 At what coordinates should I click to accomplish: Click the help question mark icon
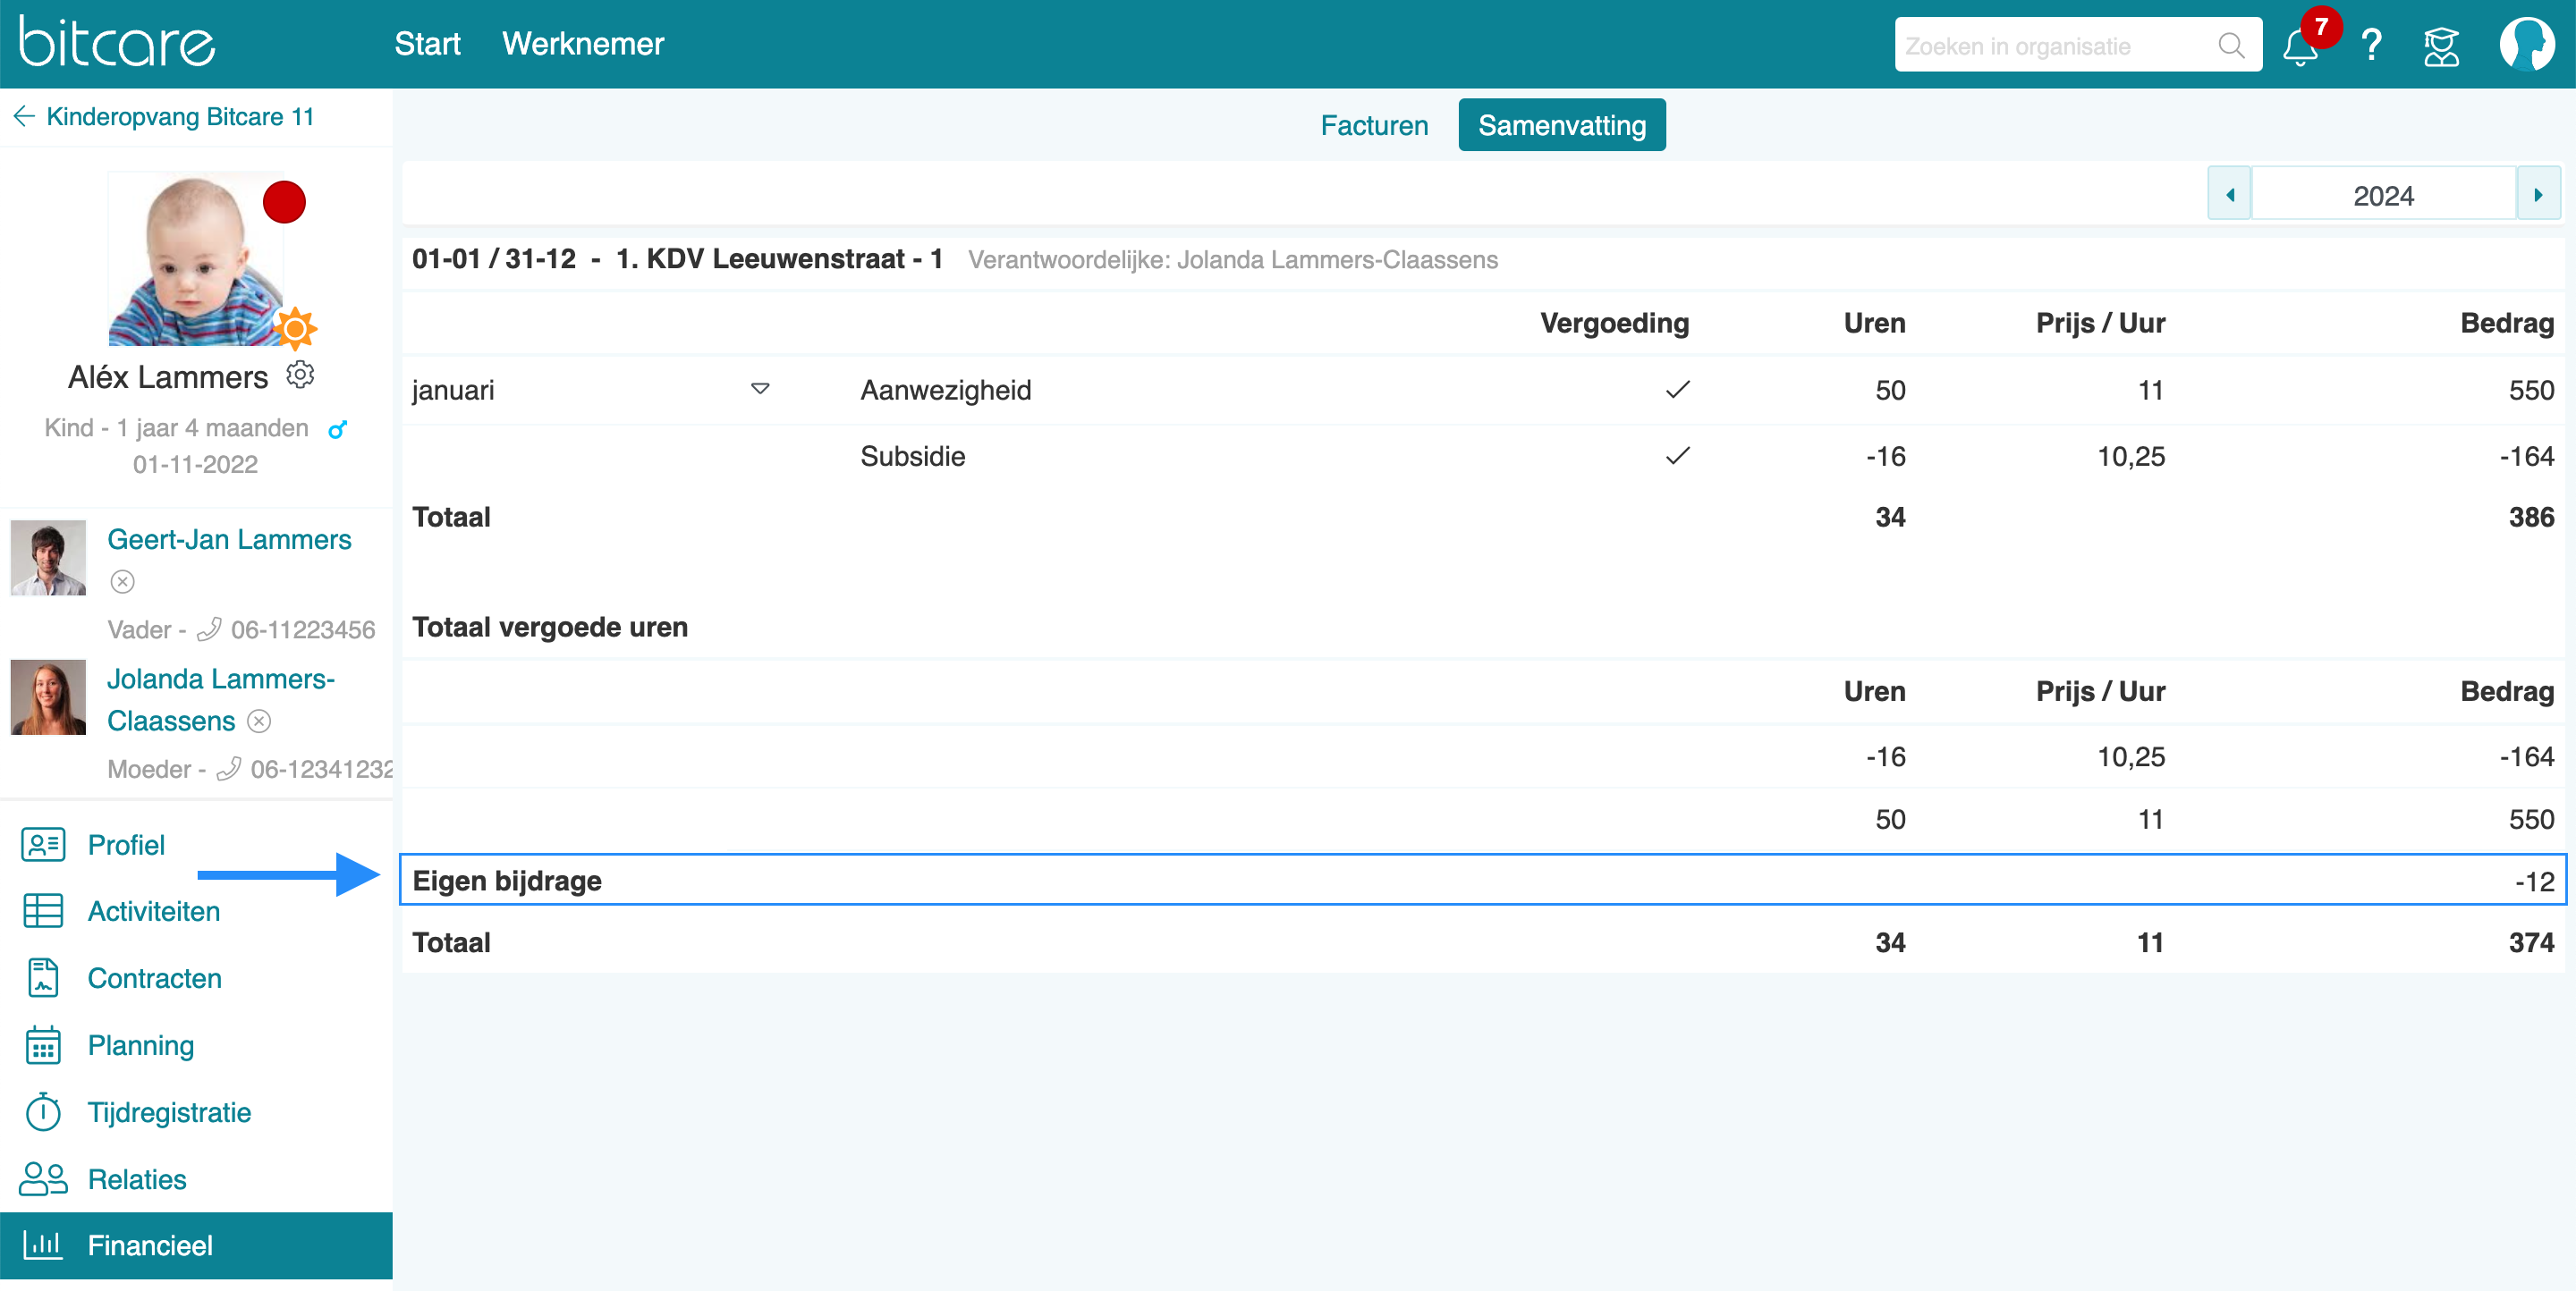tap(2371, 46)
